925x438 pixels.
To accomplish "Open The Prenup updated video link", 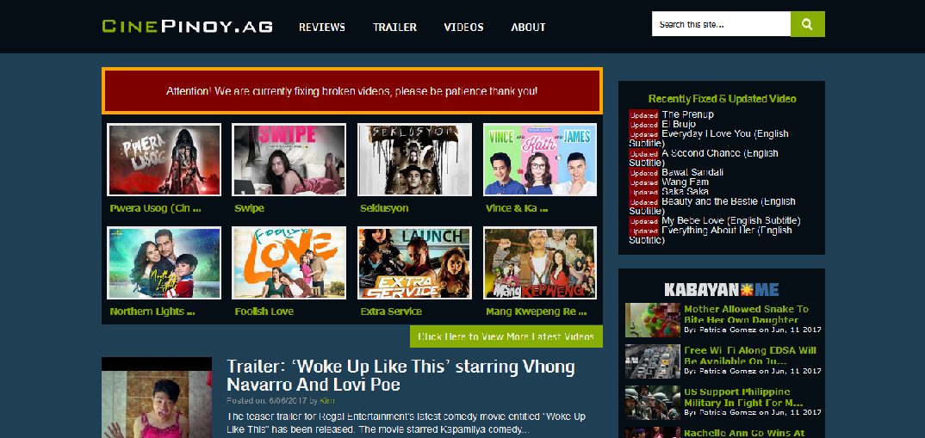I will pyautogui.click(x=688, y=114).
